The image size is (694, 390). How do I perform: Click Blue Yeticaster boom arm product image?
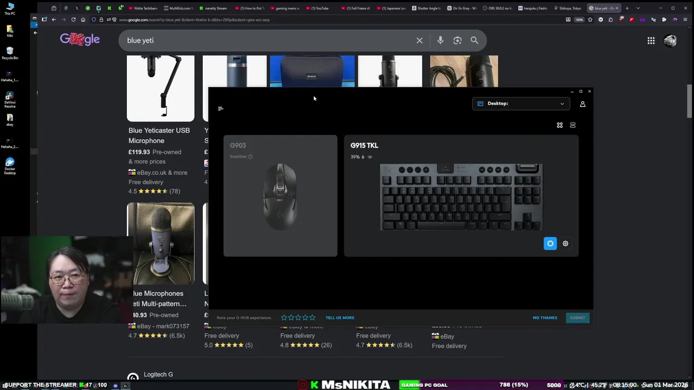coord(160,88)
